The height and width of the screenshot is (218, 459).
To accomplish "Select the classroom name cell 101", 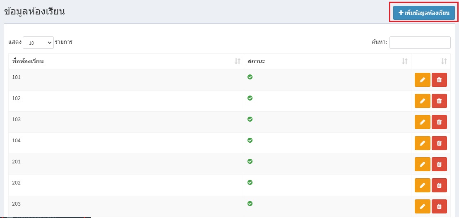I will 126,80.
